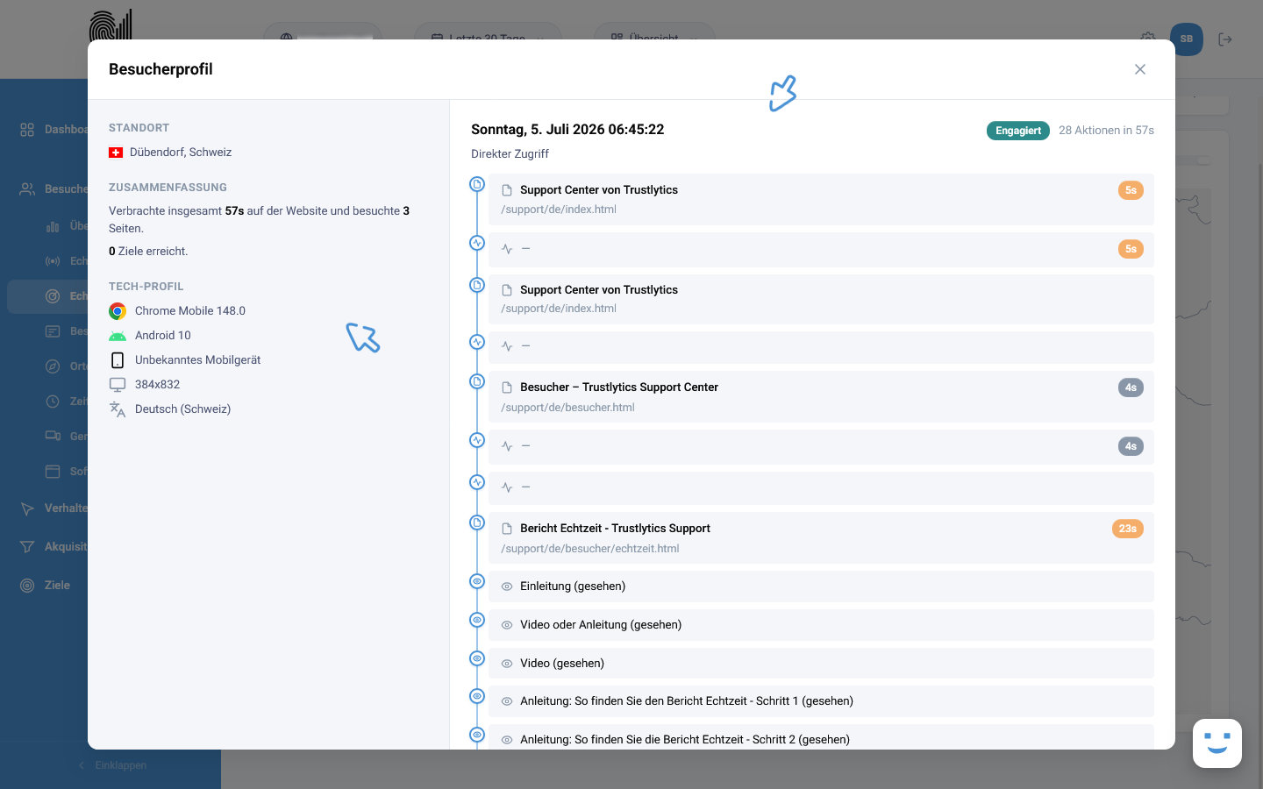Click logout icon in top bar
This screenshot has width=1263, height=789.
(1225, 39)
